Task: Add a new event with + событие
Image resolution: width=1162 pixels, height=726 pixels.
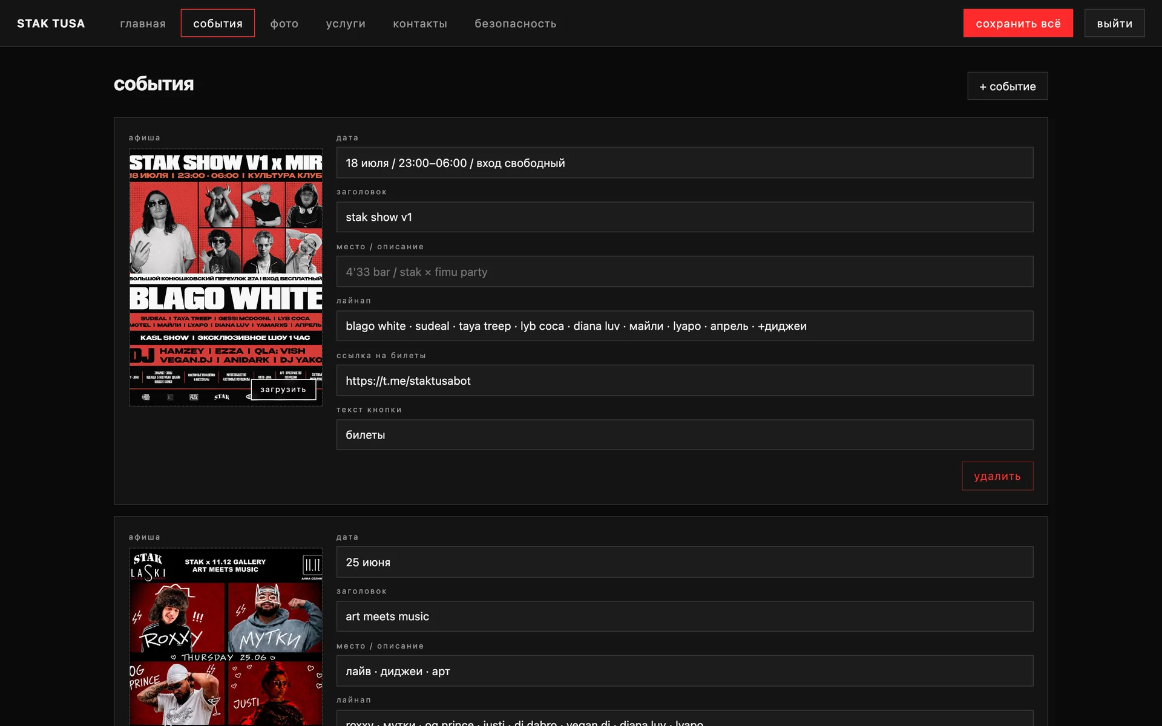Action: pyautogui.click(x=1007, y=87)
